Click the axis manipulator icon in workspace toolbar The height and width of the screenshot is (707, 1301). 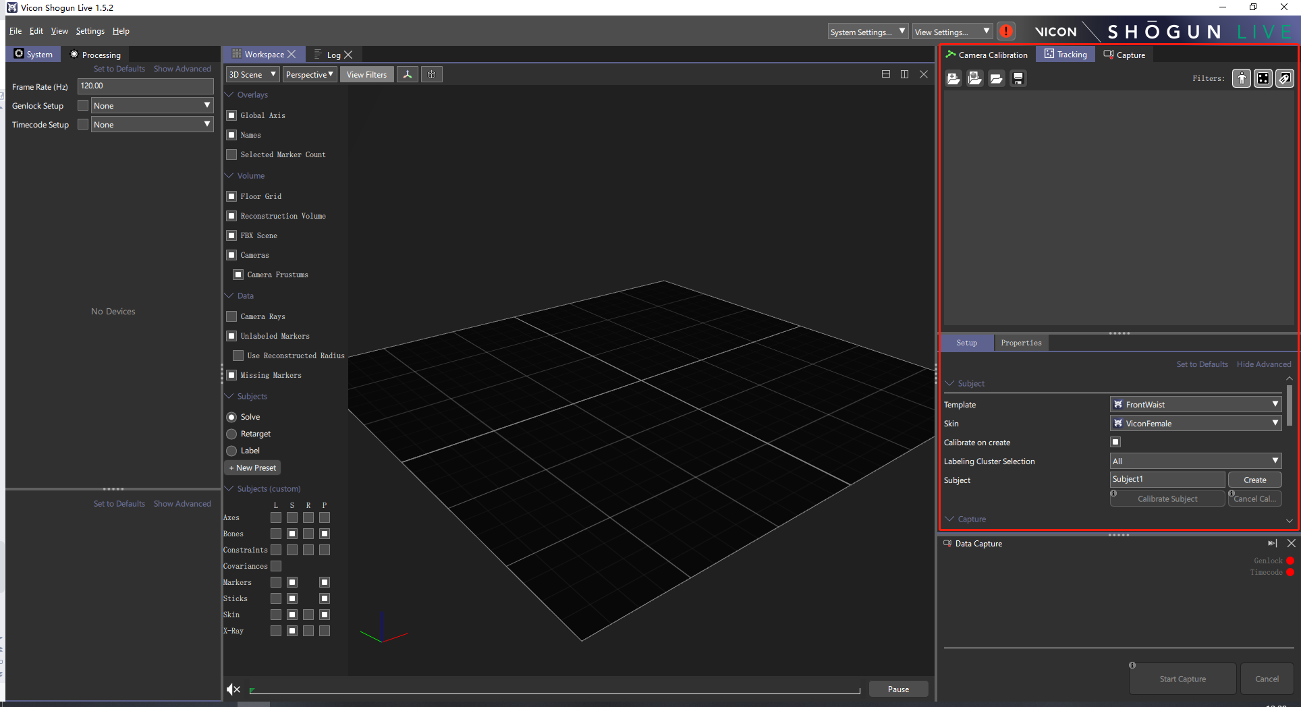click(408, 75)
